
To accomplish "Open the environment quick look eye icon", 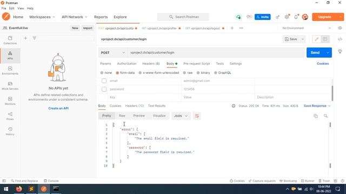I will point(340,28).
